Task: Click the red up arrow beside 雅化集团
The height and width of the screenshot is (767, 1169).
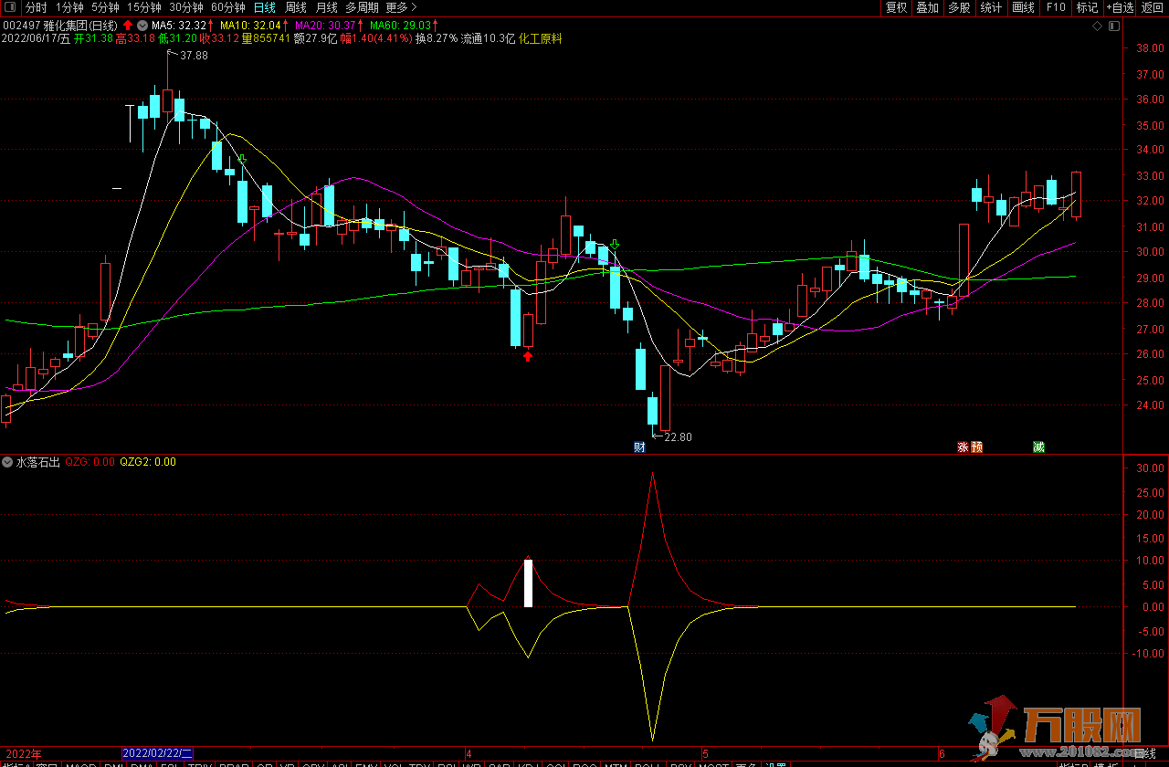Action: 127,25
